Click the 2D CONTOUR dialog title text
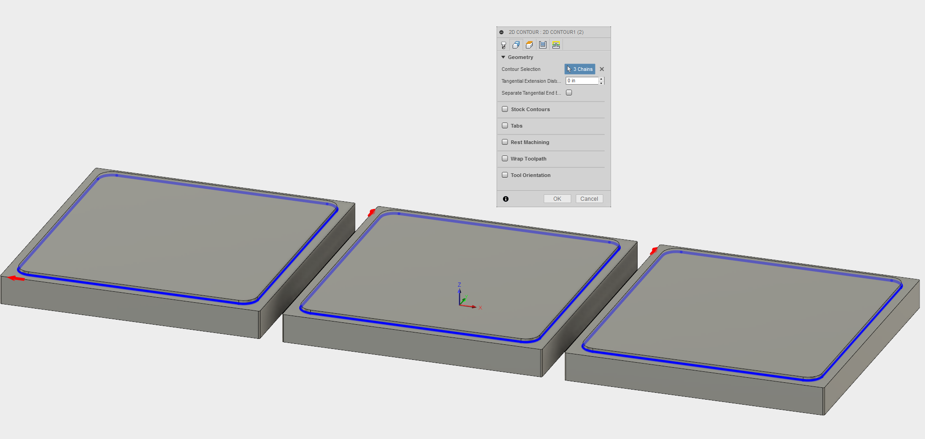The image size is (925, 439). click(546, 32)
